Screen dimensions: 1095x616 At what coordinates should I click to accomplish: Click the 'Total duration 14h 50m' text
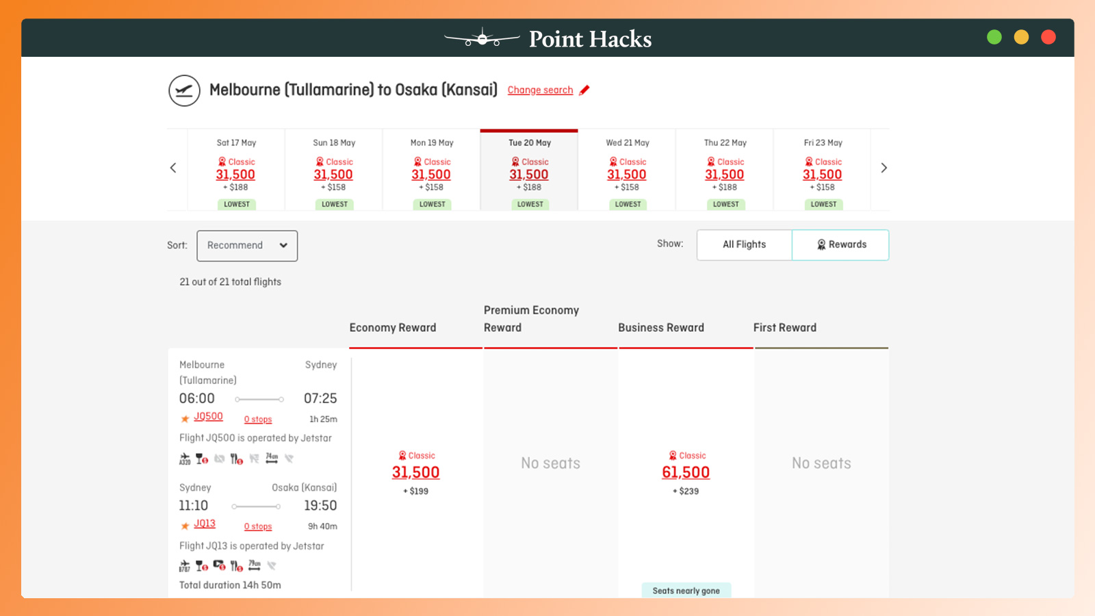coord(230,585)
